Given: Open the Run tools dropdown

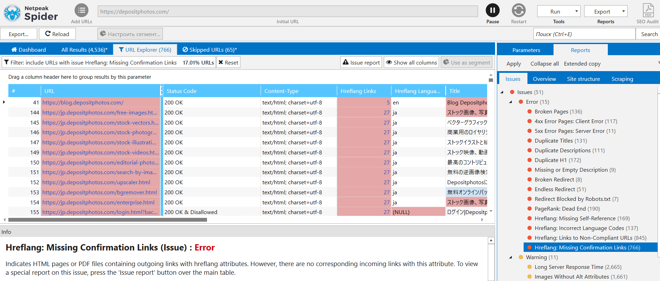Looking at the screenshot, I should tap(559, 11).
